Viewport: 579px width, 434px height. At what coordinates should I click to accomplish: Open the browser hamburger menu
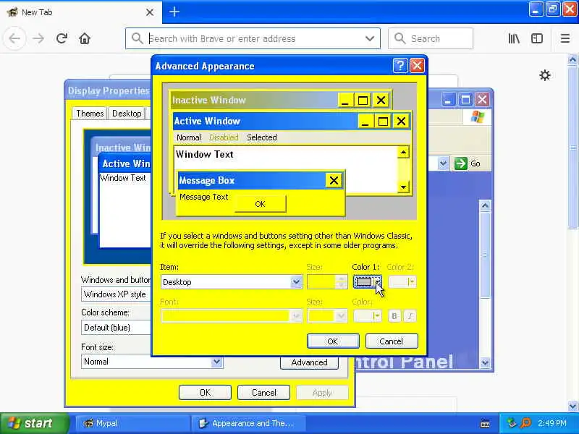(565, 38)
